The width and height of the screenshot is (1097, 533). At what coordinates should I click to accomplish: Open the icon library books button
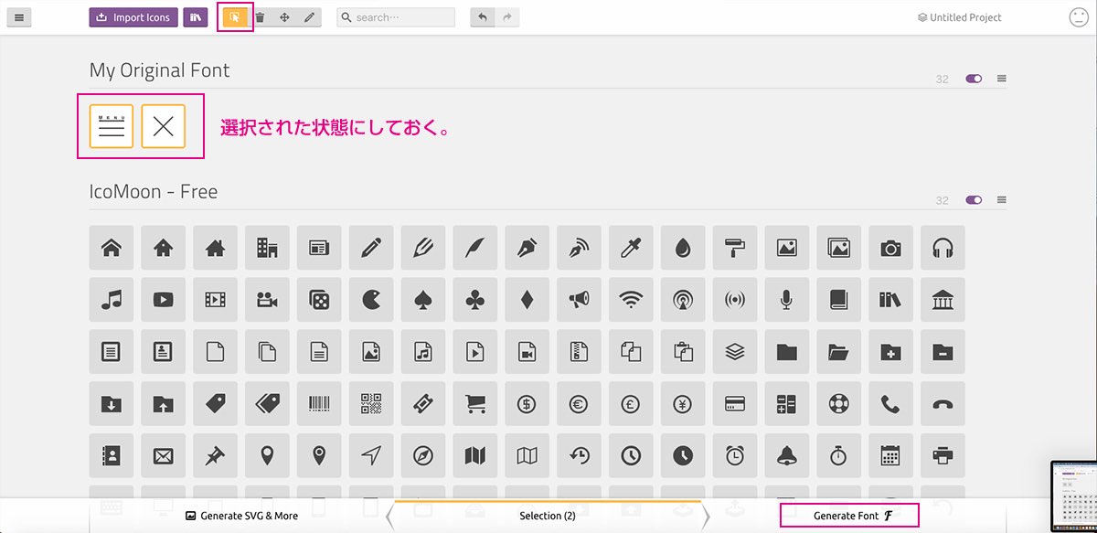click(195, 17)
